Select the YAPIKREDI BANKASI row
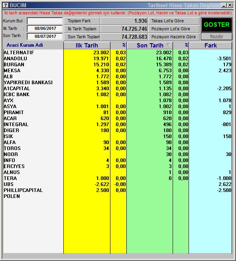Image resolution: width=236 pixels, height=261 pixels. coord(118,83)
